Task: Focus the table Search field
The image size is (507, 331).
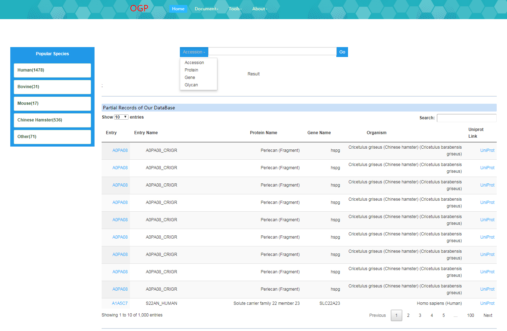Action: click(x=467, y=118)
